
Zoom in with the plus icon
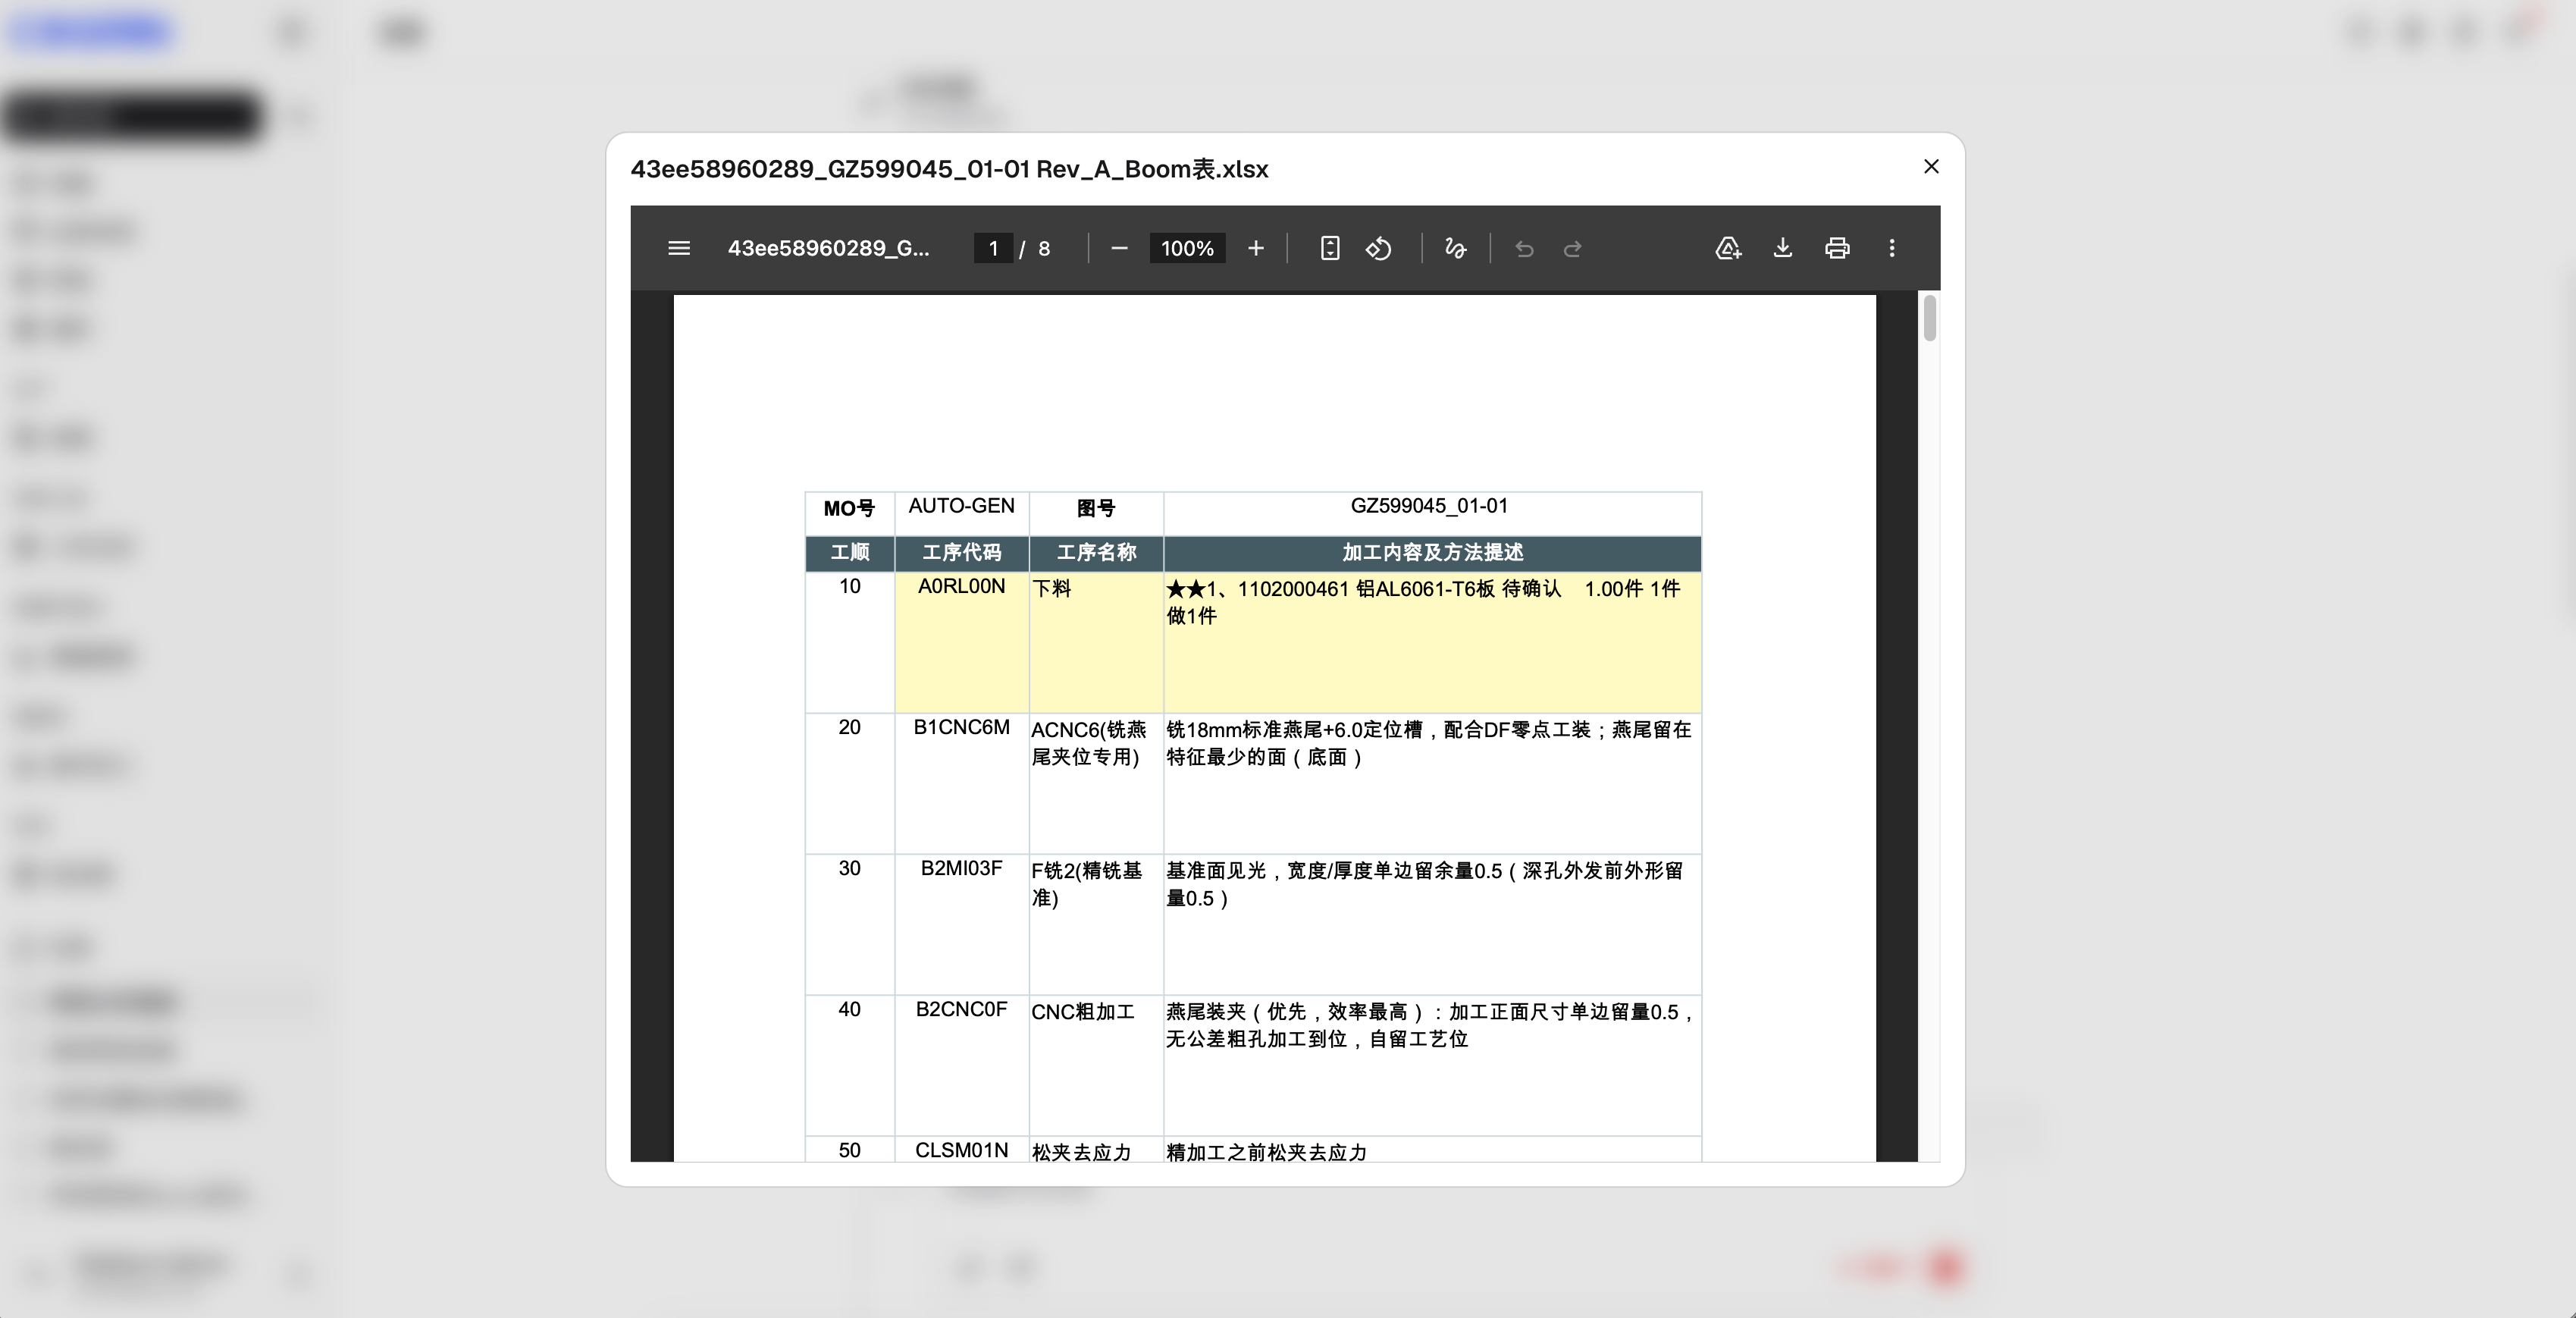[1256, 248]
